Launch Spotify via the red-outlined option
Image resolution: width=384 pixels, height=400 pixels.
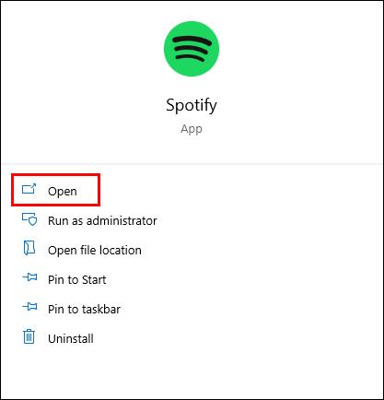tap(56, 190)
